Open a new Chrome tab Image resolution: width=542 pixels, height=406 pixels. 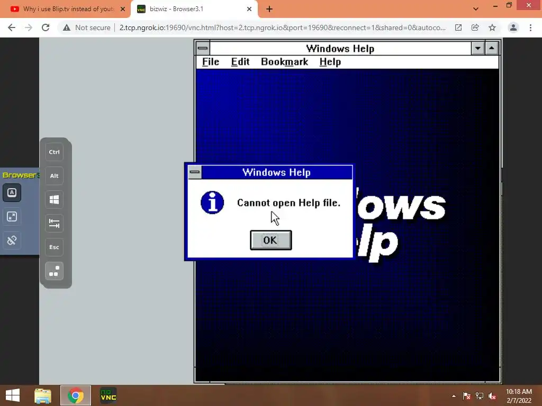coord(269,9)
